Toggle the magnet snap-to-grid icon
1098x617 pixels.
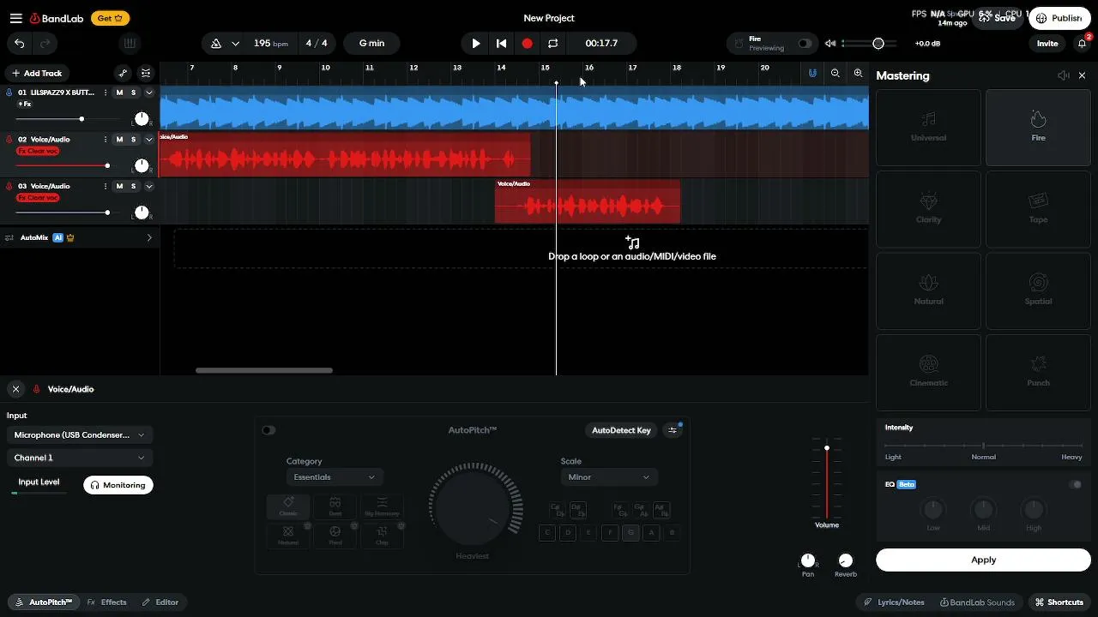pyautogui.click(x=812, y=74)
